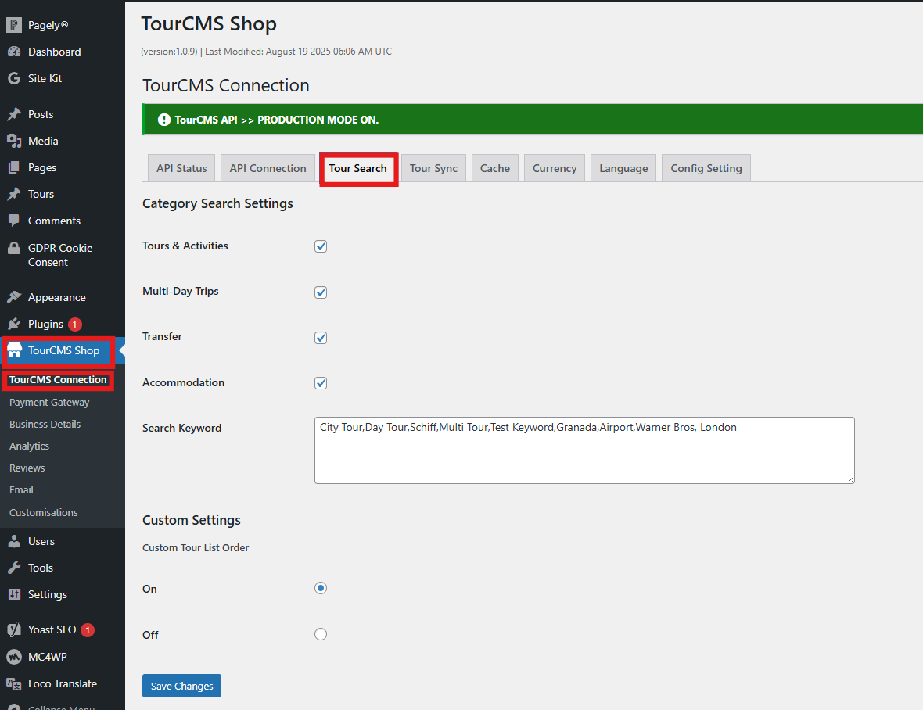923x710 pixels.
Task: Click the Users person icon
Action: click(x=14, y=541)
